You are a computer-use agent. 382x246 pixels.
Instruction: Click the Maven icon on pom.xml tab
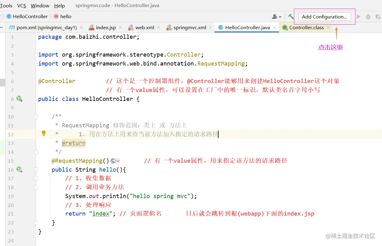12,27
